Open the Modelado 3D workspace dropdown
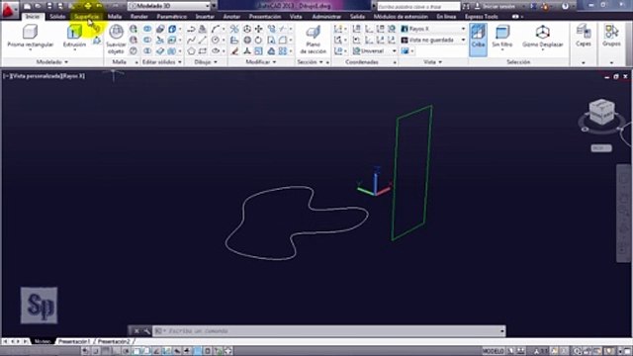 click(x=169, y=6)
